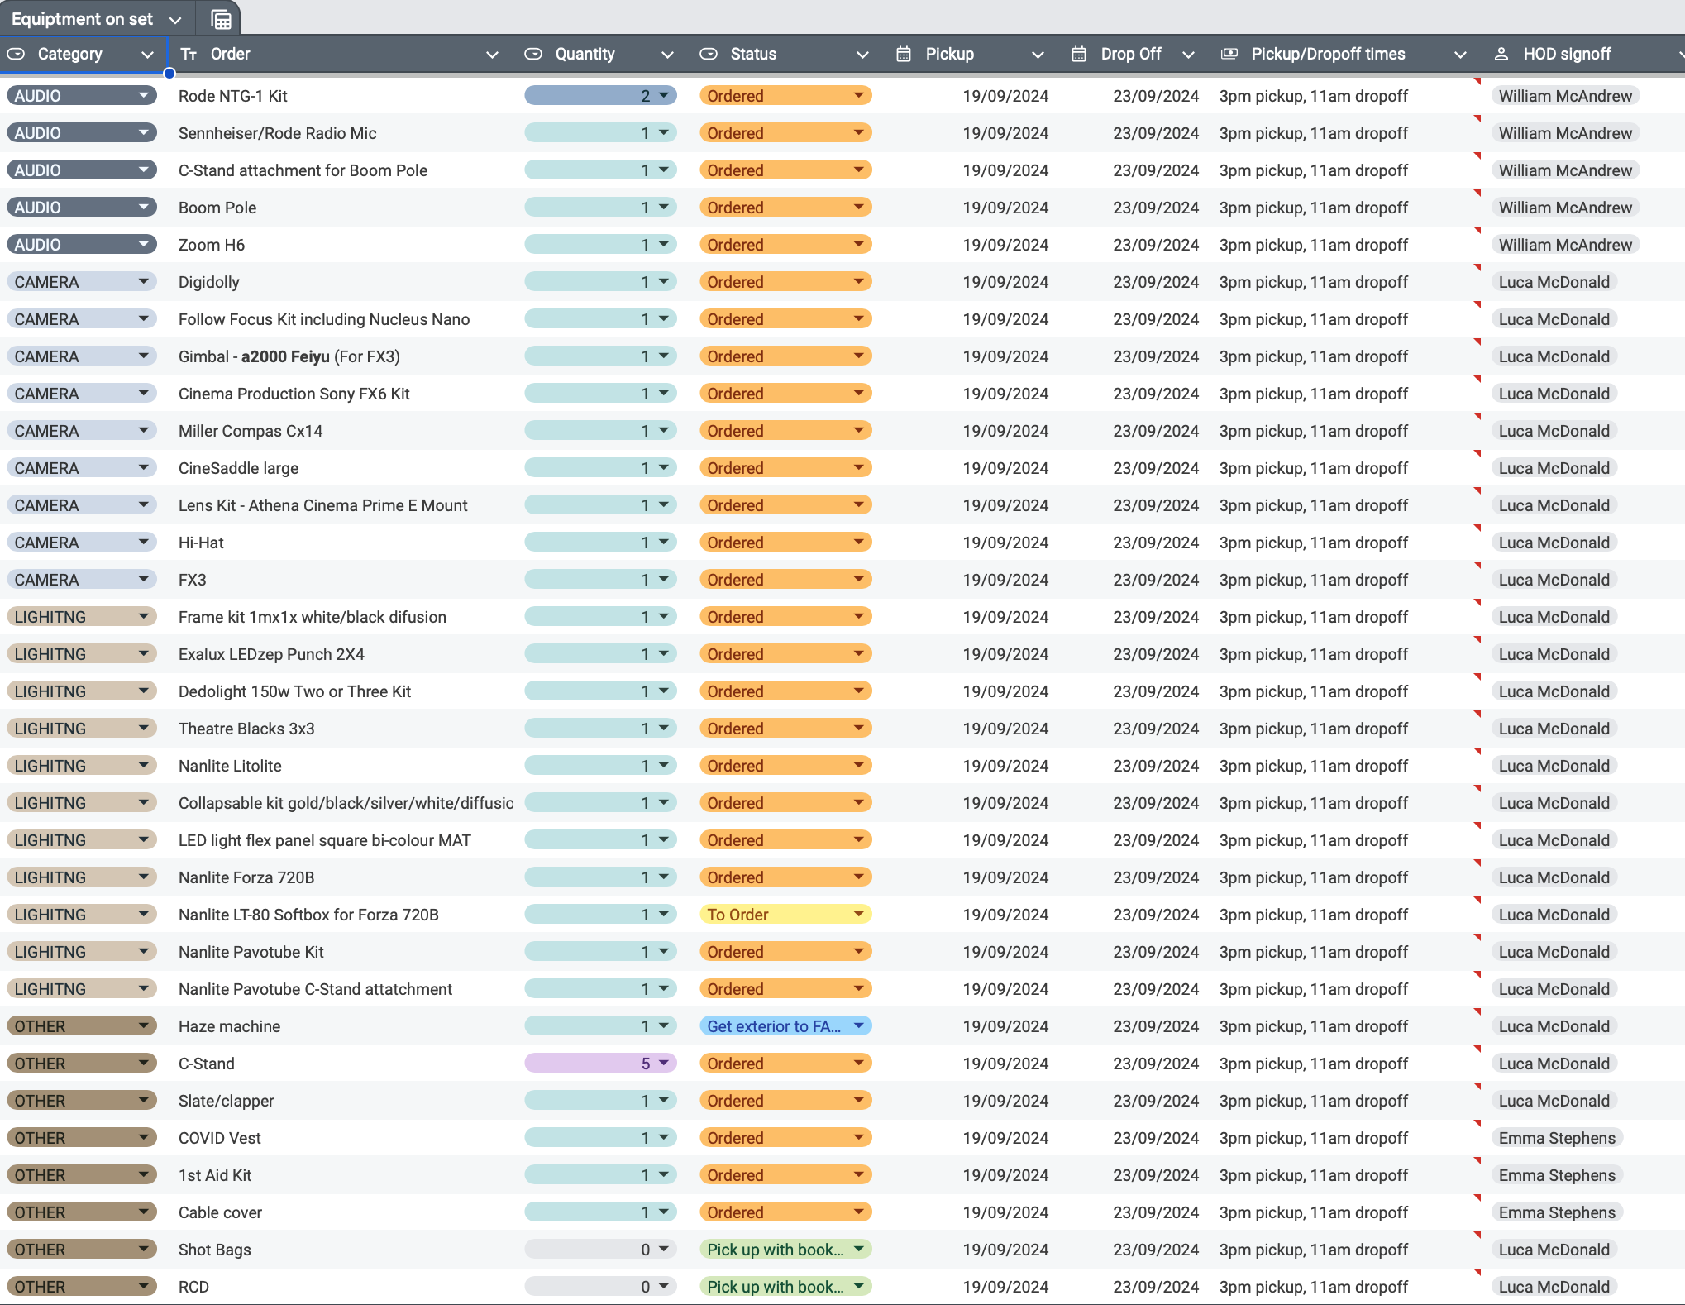Click the text type icon for Order
This screenshot has height=1305, width=1685.
189,54
